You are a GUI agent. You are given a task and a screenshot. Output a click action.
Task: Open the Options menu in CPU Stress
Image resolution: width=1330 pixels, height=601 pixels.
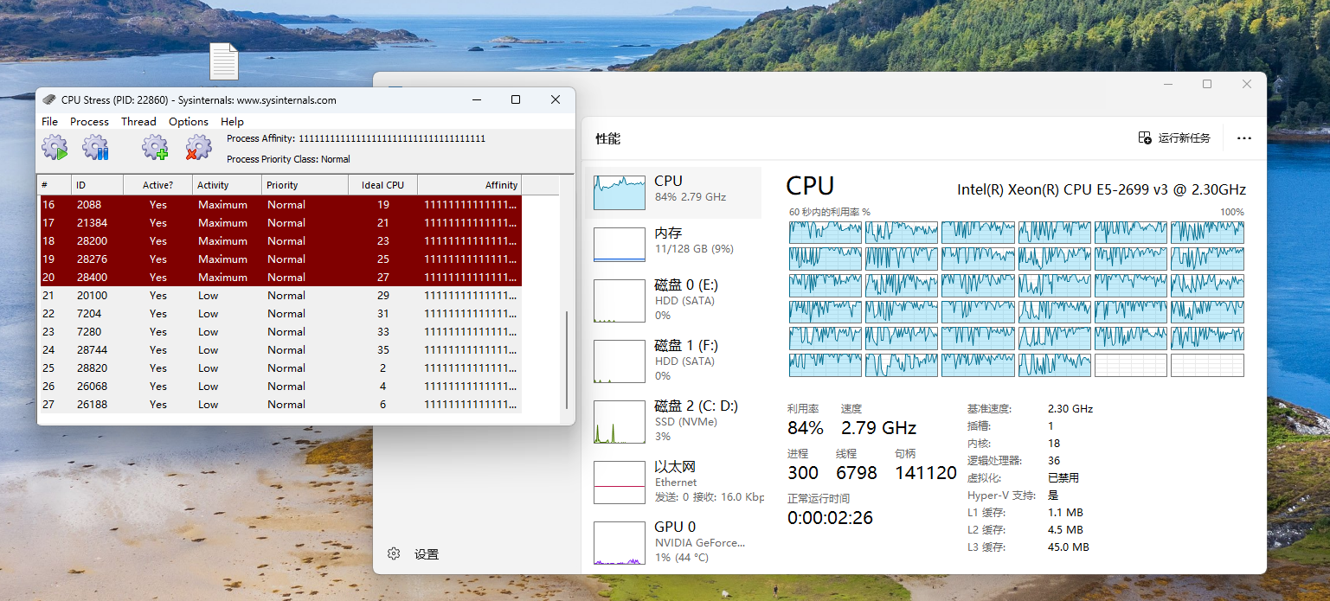tap(189, 121)
